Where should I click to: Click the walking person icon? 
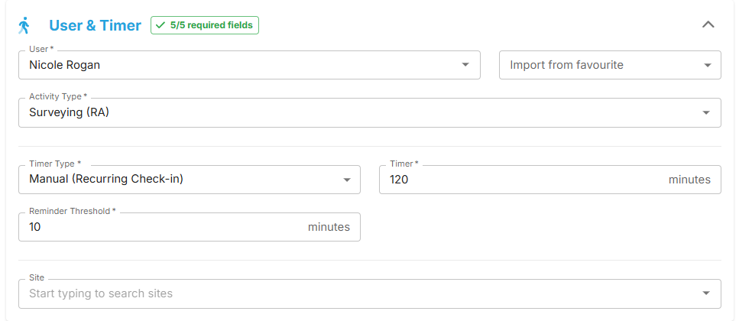[x=24, y=25]
